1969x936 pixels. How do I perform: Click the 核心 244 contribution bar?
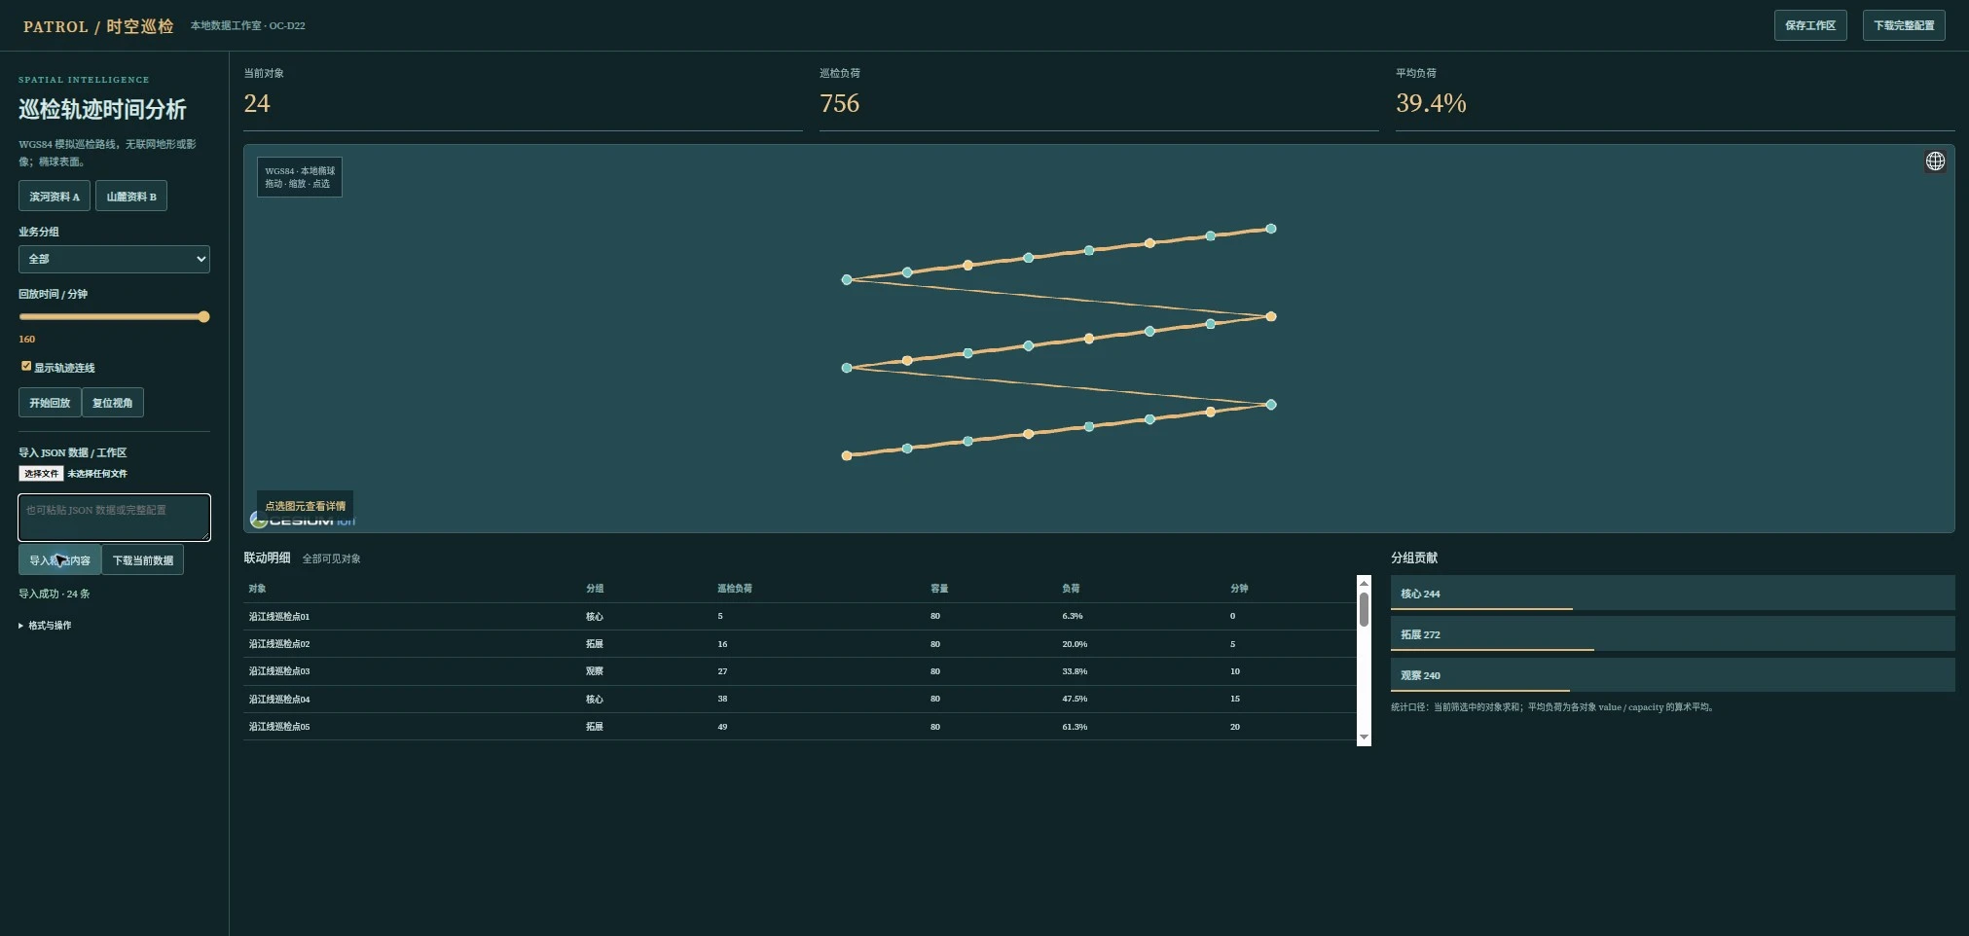click(1672, 593)
